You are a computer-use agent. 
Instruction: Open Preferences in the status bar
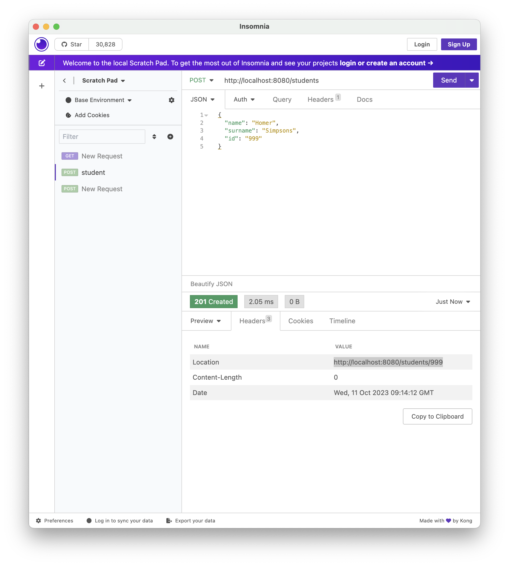(55, 520)
